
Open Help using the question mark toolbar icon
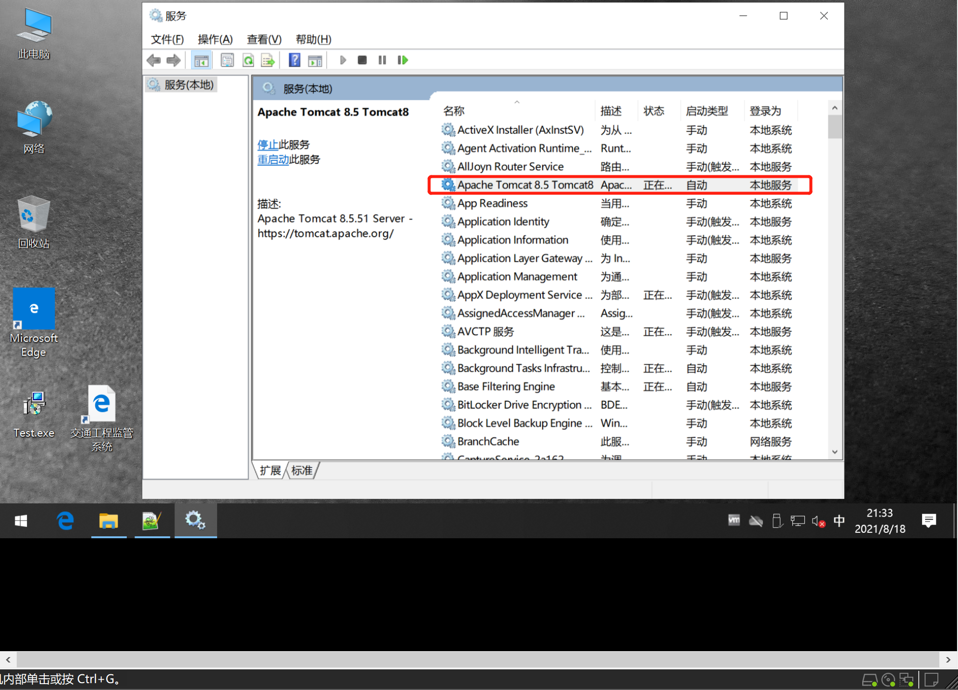(294, 60)
